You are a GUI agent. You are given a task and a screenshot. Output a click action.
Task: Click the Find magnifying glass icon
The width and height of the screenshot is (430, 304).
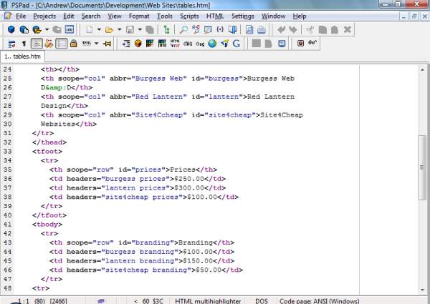(x=183, y=29)
